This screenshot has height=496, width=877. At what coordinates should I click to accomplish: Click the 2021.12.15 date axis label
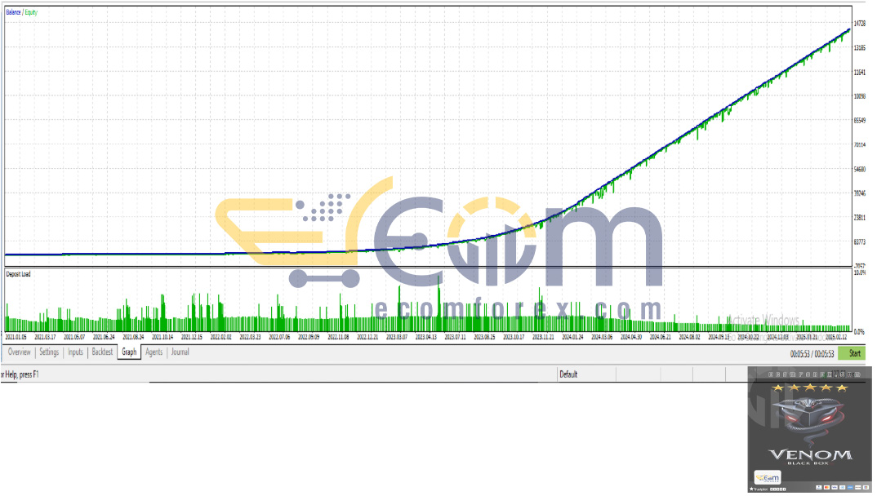[x=191, y=338]
